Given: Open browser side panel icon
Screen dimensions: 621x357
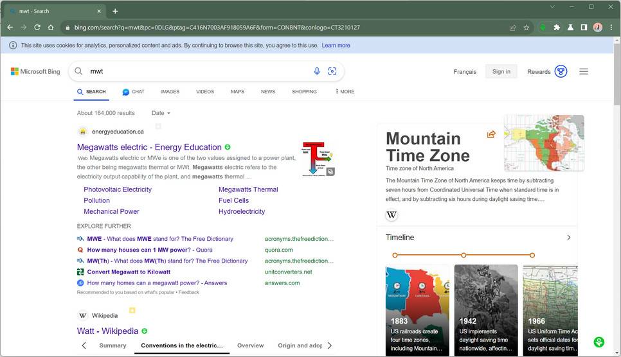Looking at the screenshot, I should (x=584, y=28).
